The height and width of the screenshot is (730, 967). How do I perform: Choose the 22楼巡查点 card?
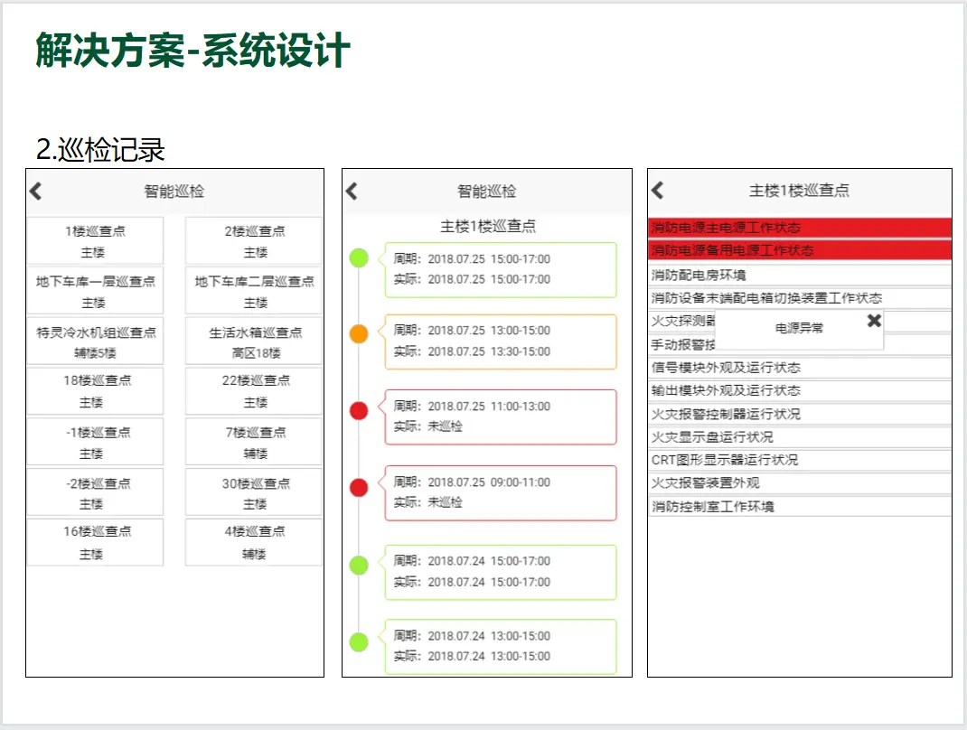tap(254, 391)
